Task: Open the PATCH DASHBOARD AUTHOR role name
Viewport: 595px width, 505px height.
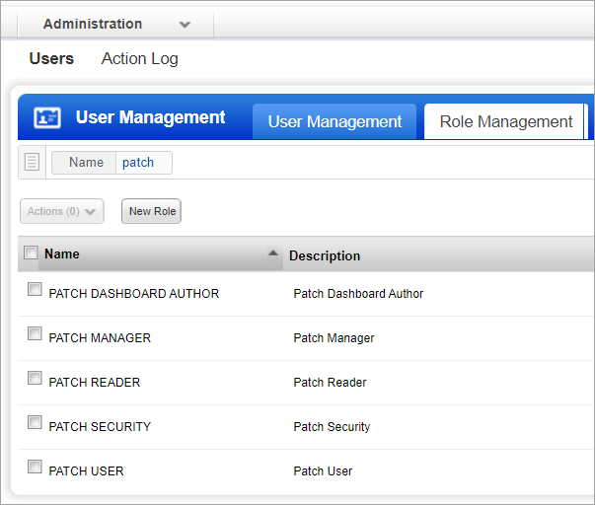Action: (134, 293)
